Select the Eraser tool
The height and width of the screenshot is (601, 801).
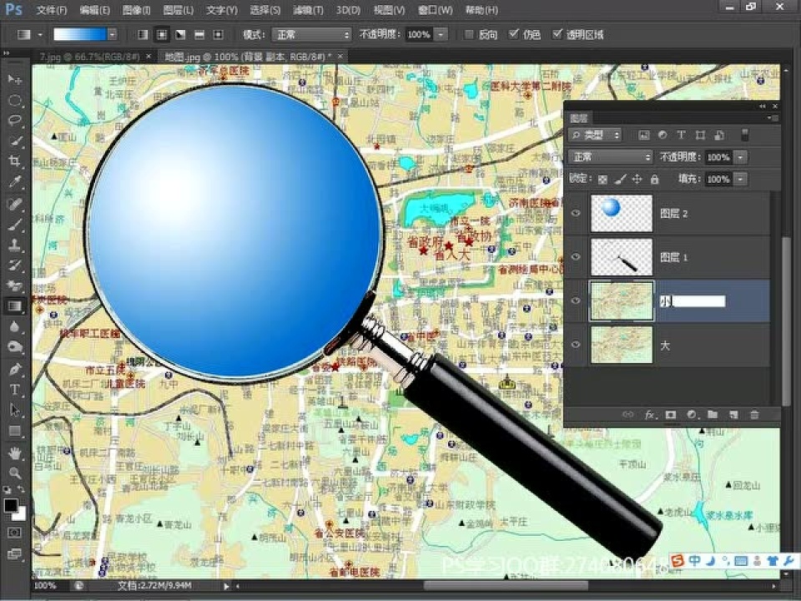(15, 285)
